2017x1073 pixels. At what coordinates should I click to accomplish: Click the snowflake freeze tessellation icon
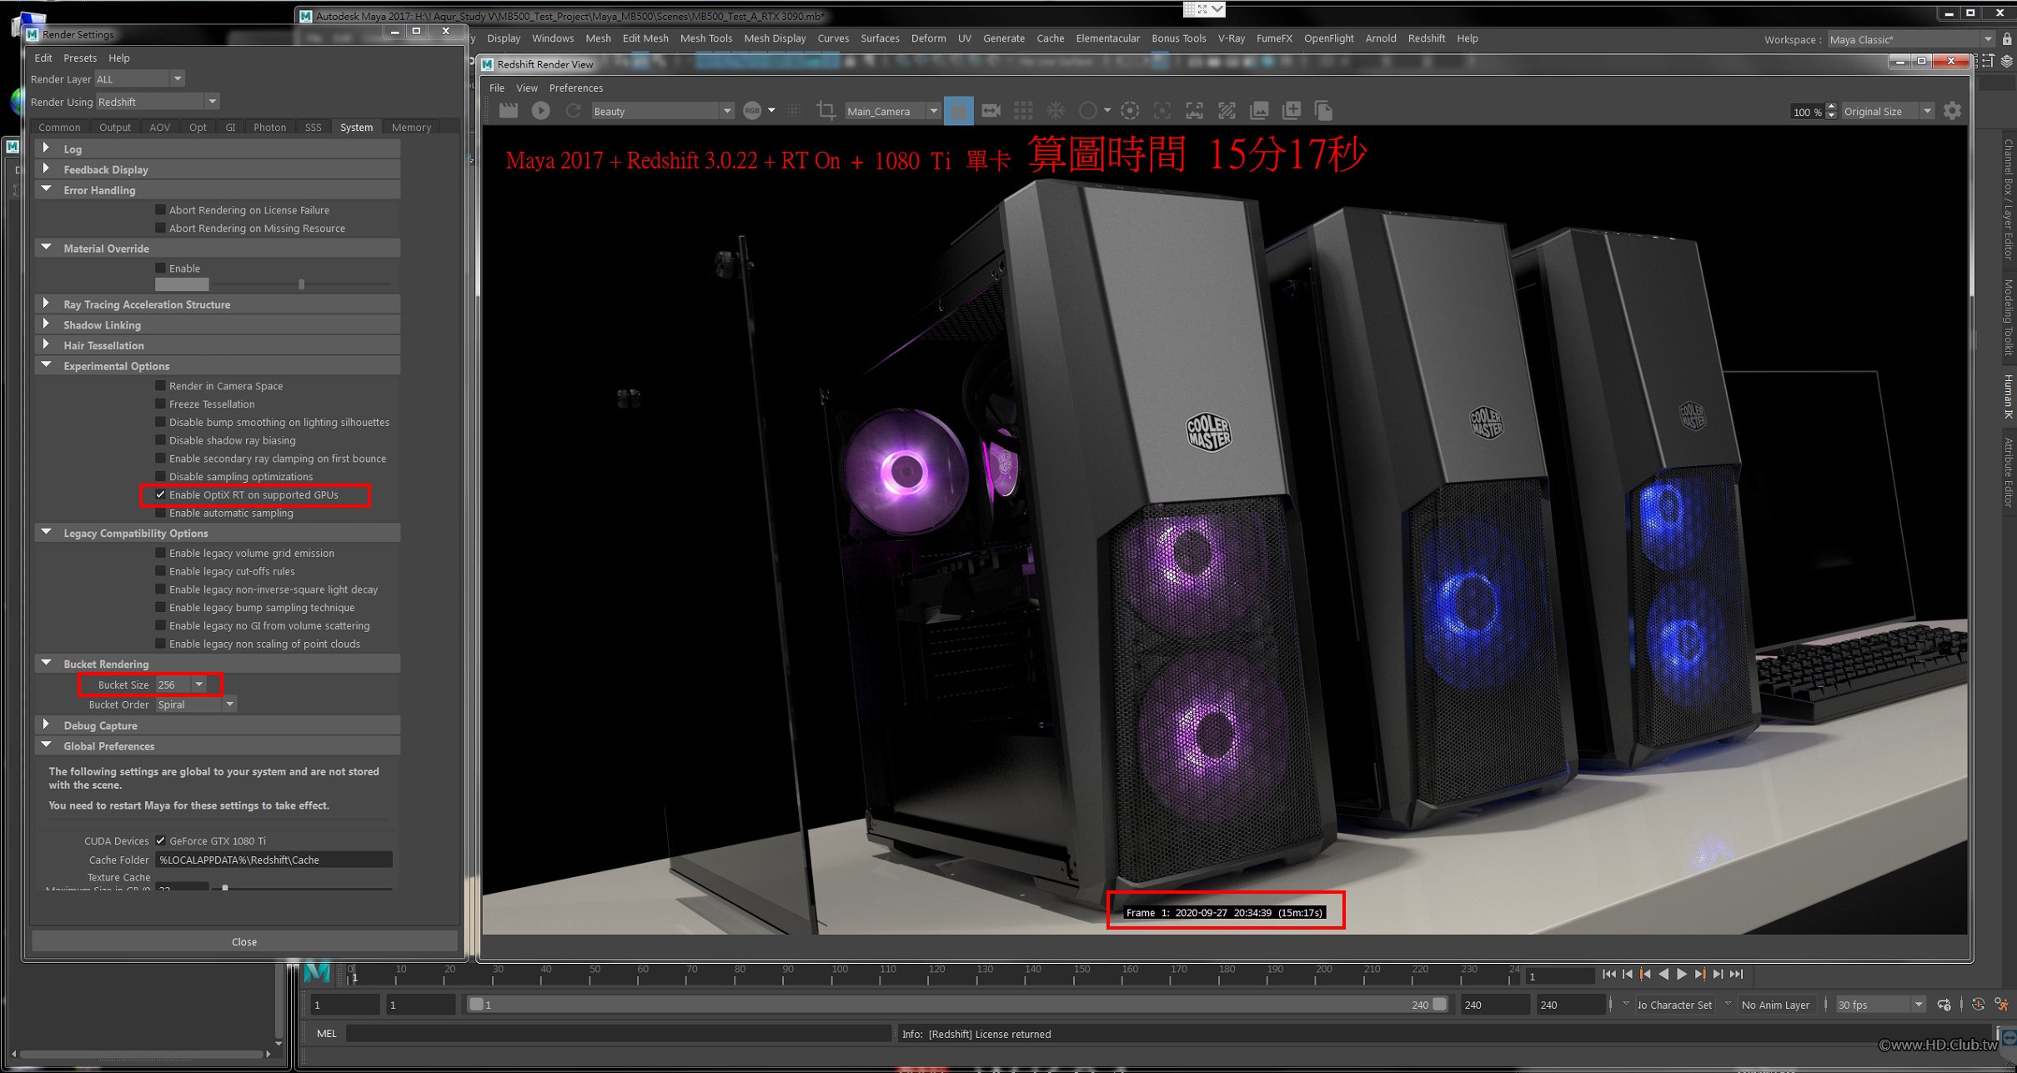(1056, 111)
